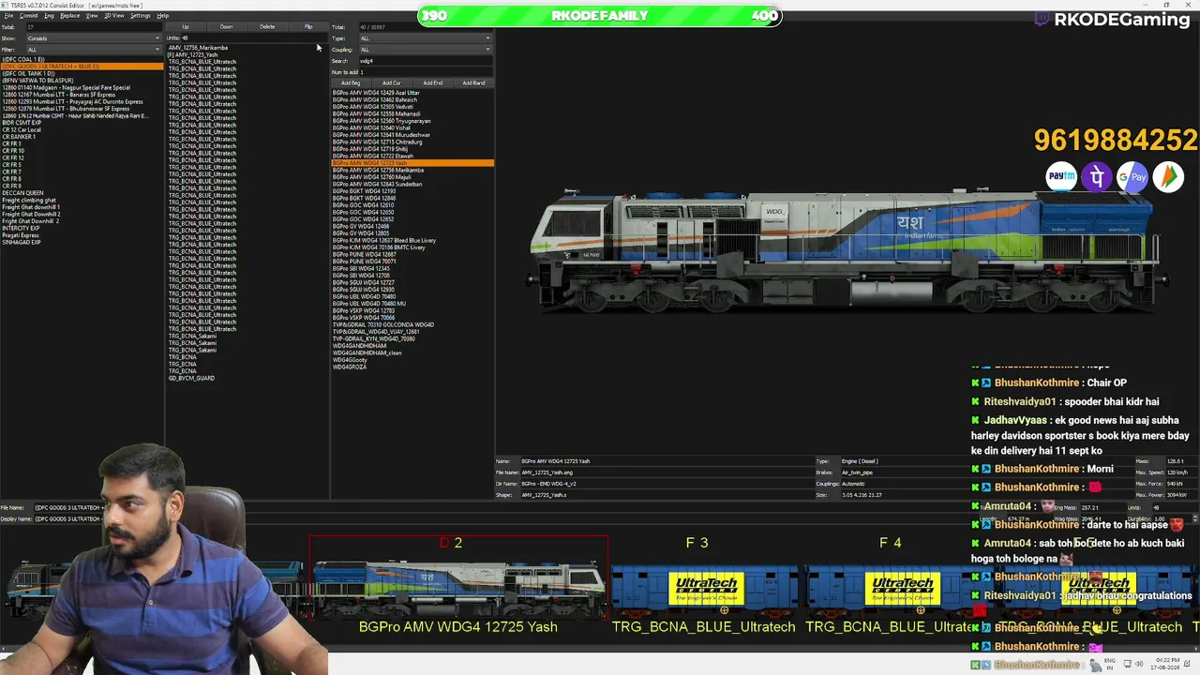Click the Search field containing wdg4
Screen dimensions: 1200x675
(x=426, y=61)
